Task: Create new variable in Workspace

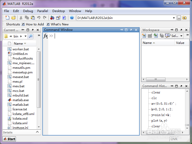Action: click(144, 36)
